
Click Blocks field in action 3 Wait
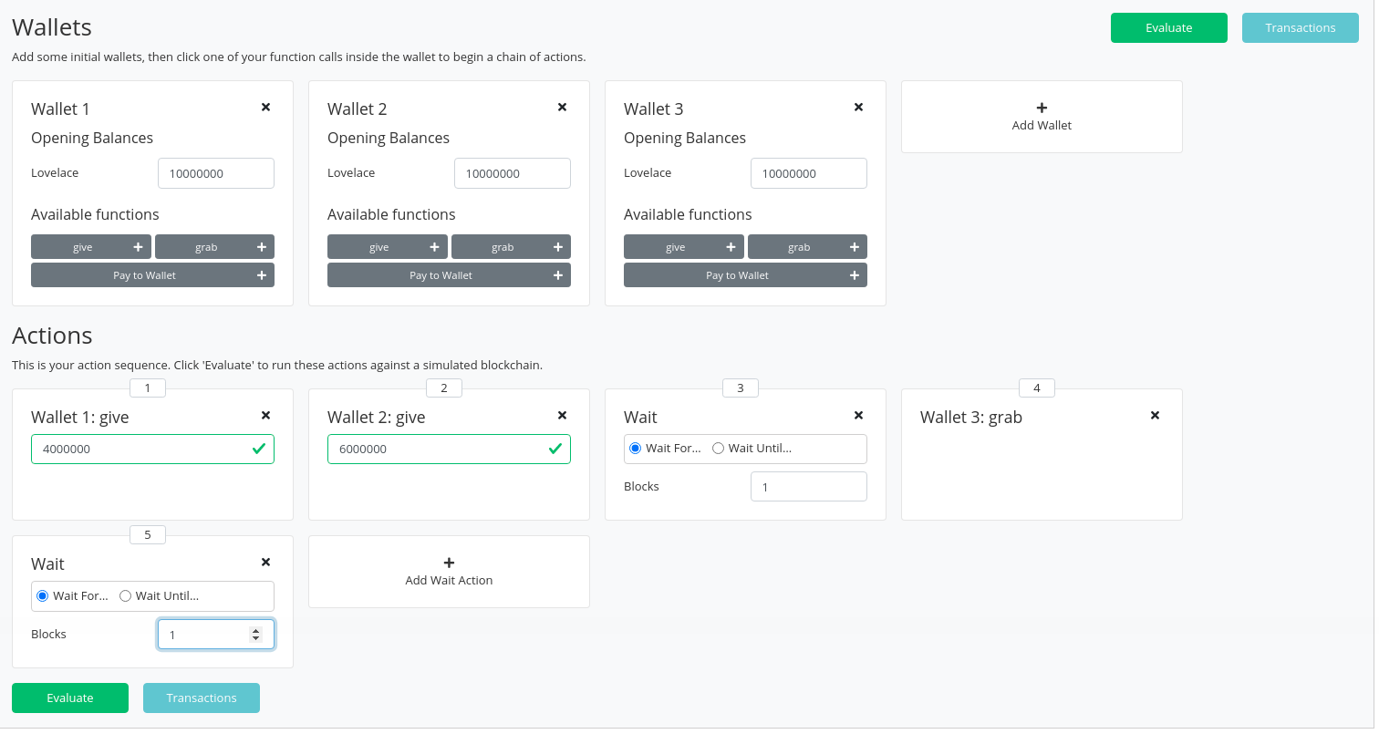[808, 487]
